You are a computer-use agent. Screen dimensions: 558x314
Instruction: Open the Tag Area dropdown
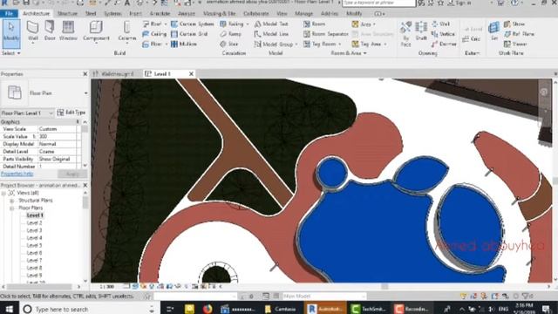(385, 44)
